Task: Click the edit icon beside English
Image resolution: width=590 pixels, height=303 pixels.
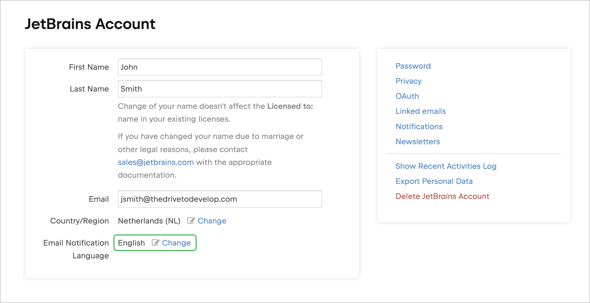Action: (155, 243)
